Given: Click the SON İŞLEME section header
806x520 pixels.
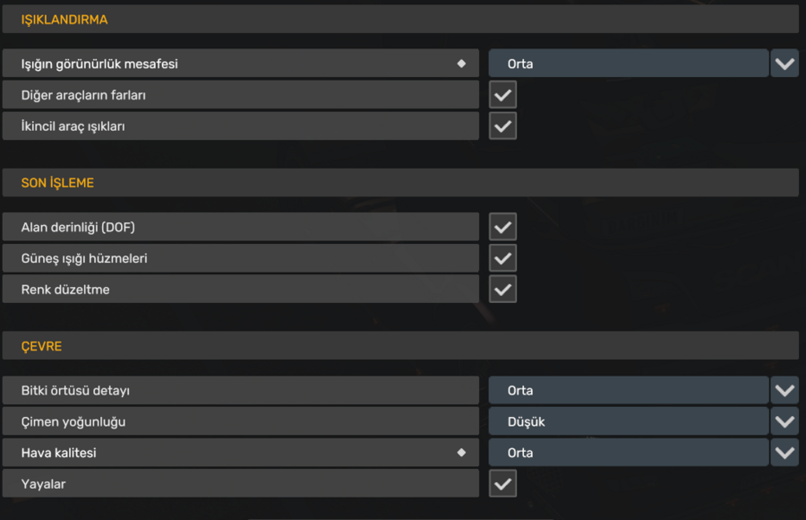Looking at the screenshot, I should point(399,183).
